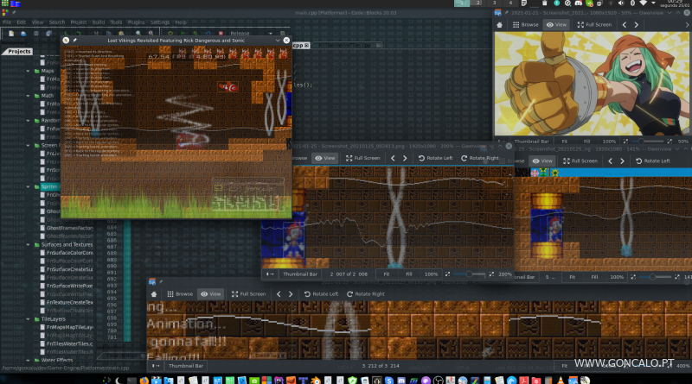Image resolution: width=692 pixels, height=384 pixels.
Task: Click Browse in the top-right Gwenview window
Action: pyautogui.click(x=525, y=25)
